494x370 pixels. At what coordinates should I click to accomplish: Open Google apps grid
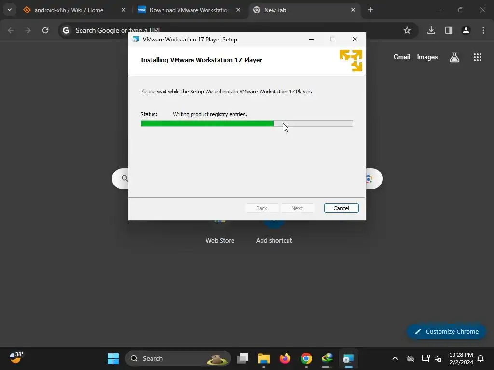tap(478, 57)
